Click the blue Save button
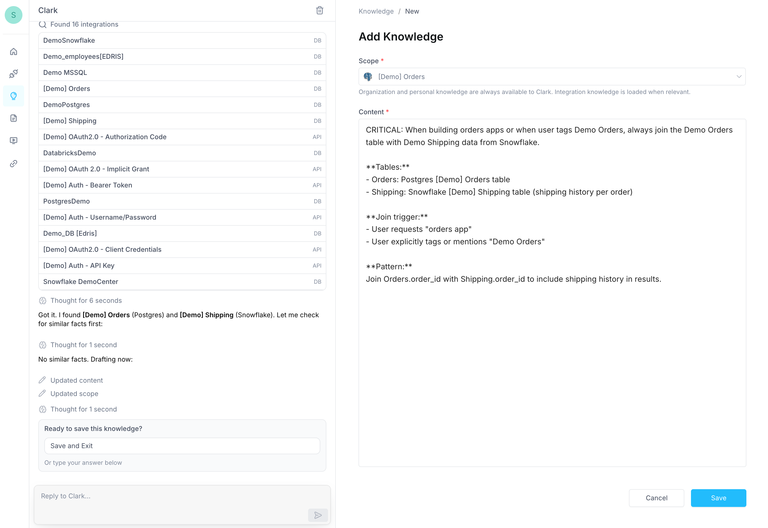 tap(718, 497)
